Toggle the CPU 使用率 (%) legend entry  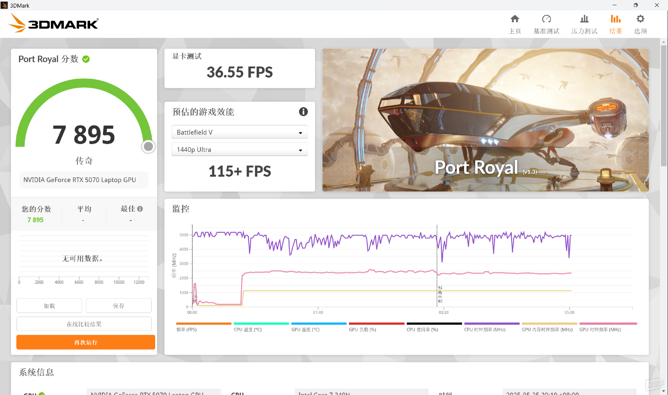click(x=434, y=327)
